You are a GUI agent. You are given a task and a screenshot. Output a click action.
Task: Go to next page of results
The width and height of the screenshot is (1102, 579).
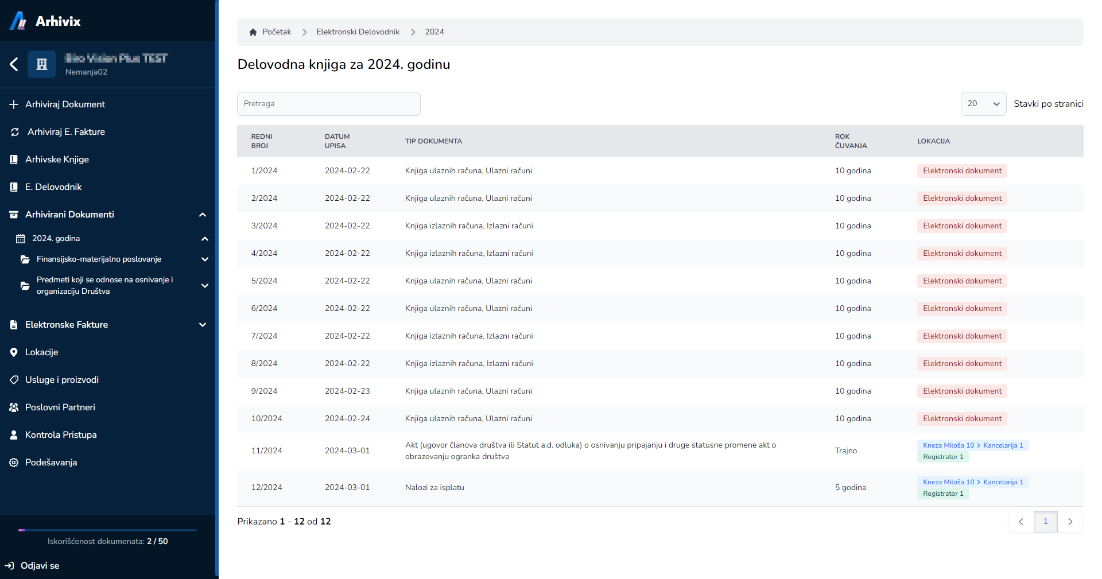click(1070, 522)
